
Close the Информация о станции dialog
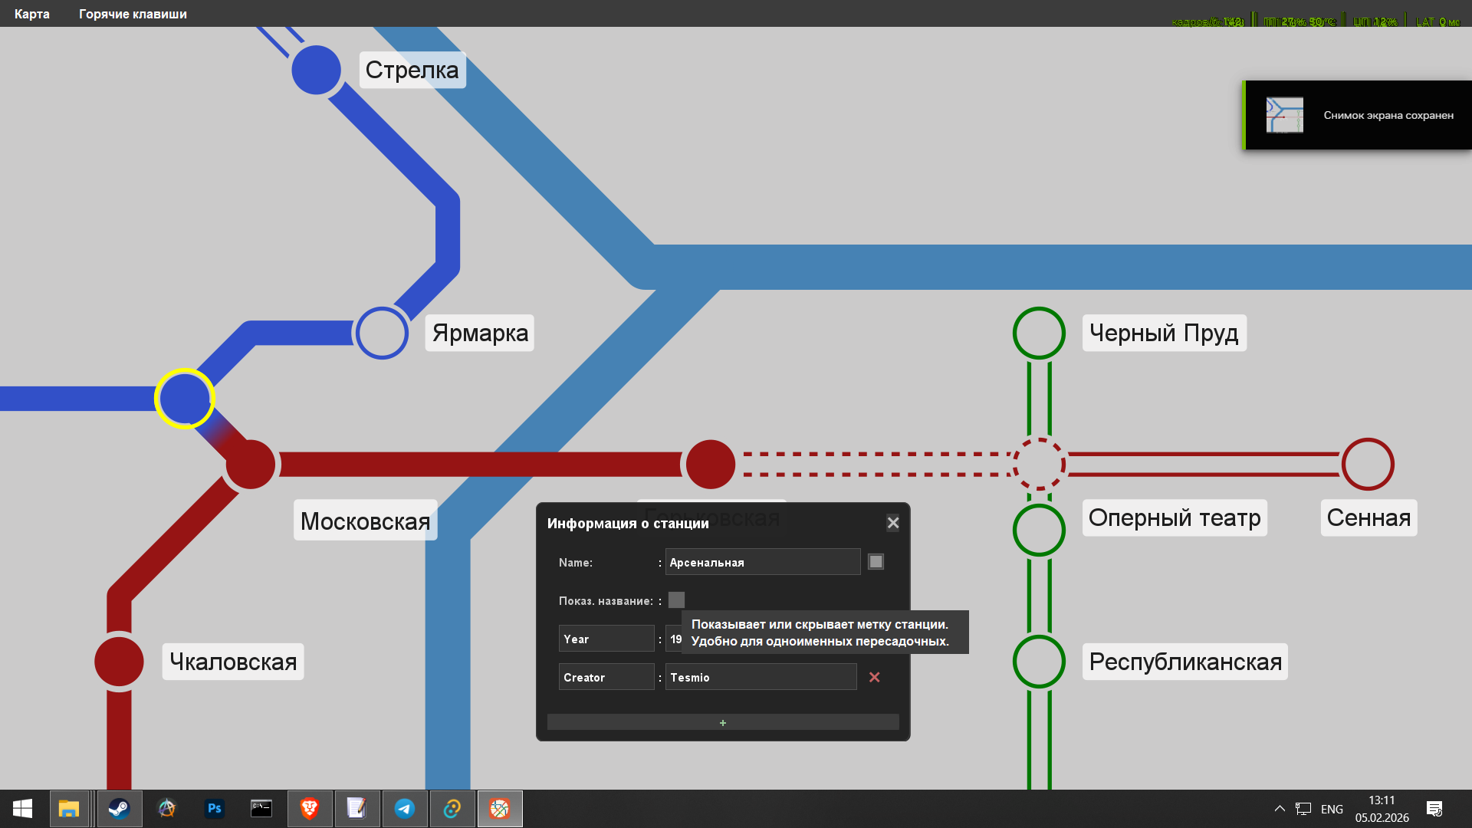point(893,523)
